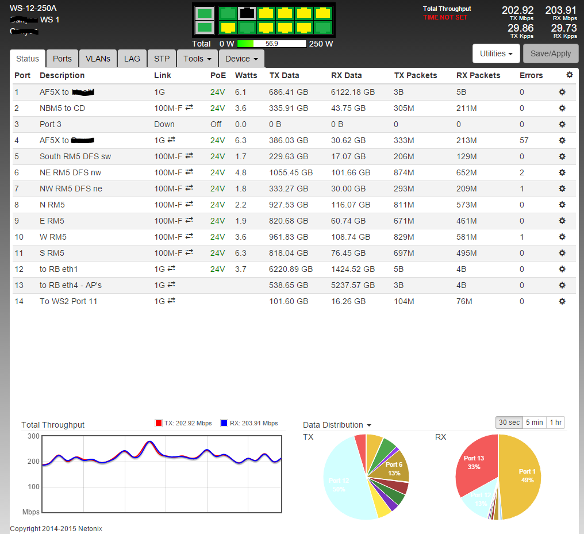Switch to the VLANs tab
The image size is (584, 534).
[98, 59]
